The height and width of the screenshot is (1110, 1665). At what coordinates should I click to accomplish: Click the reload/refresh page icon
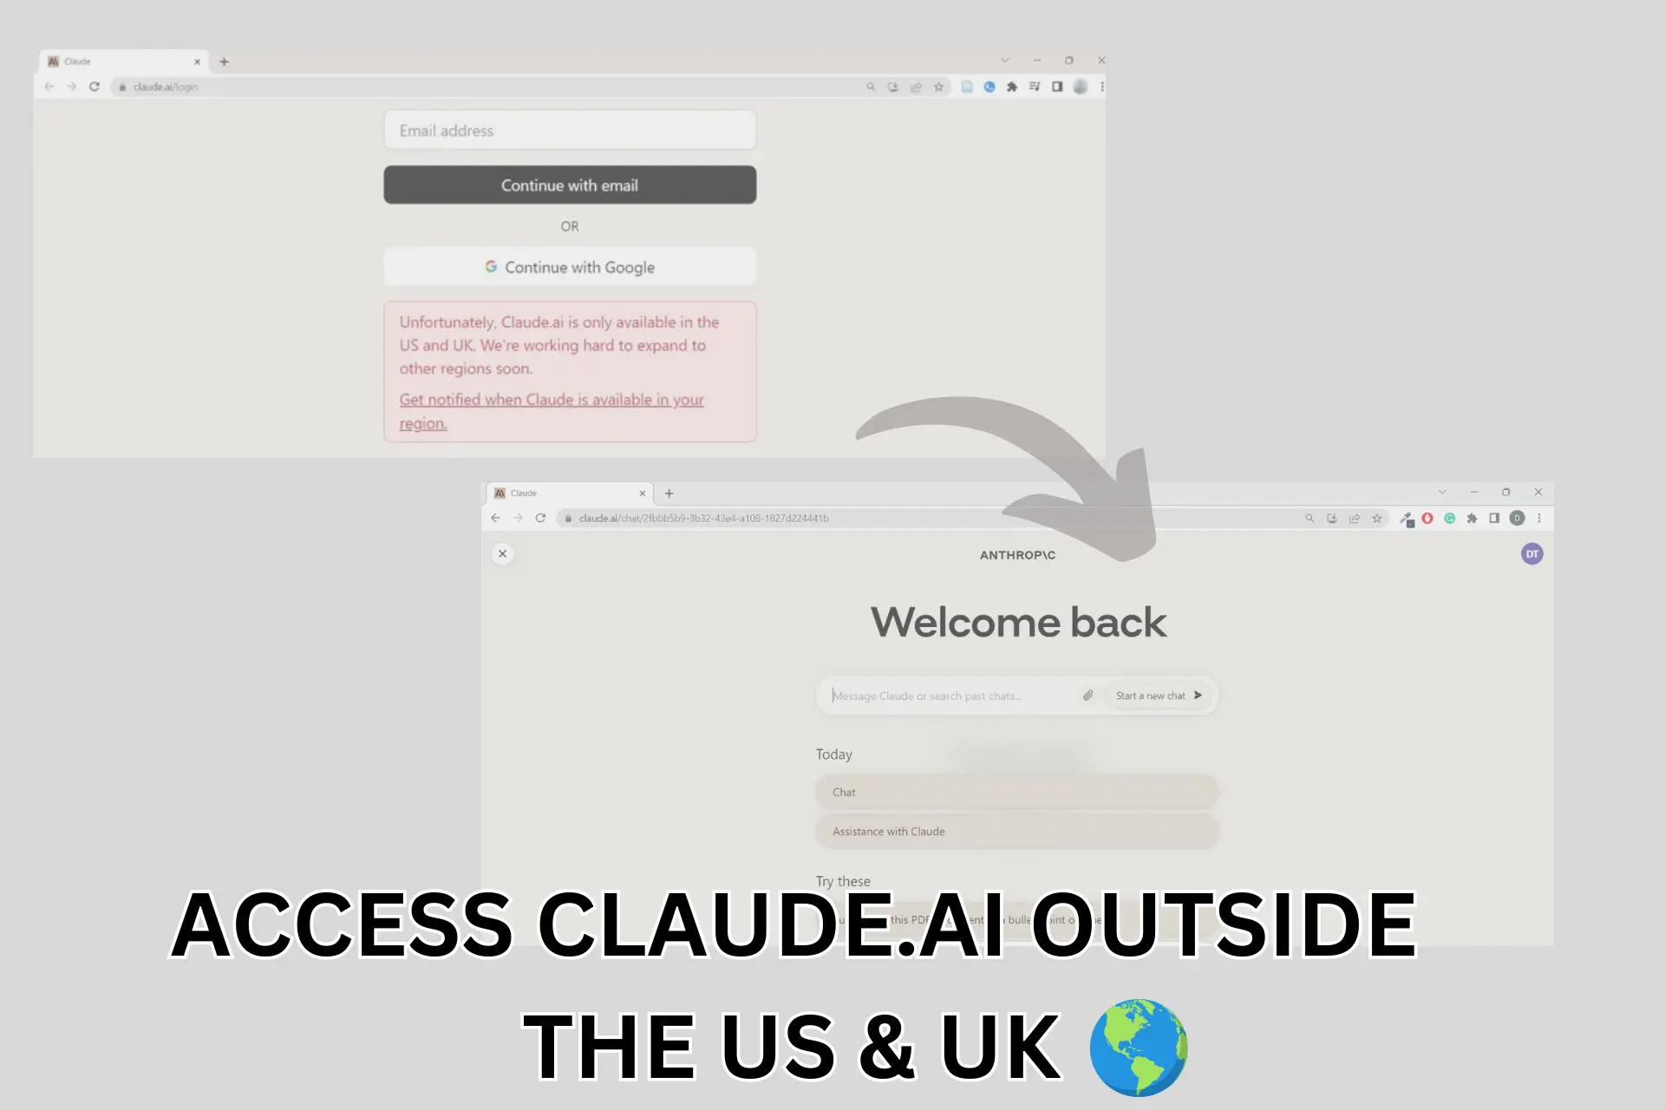[x=95, y=87]
